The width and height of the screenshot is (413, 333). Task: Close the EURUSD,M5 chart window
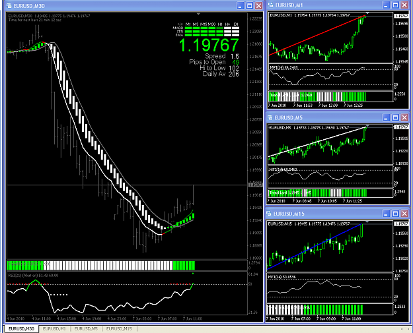tap(404, 117)
